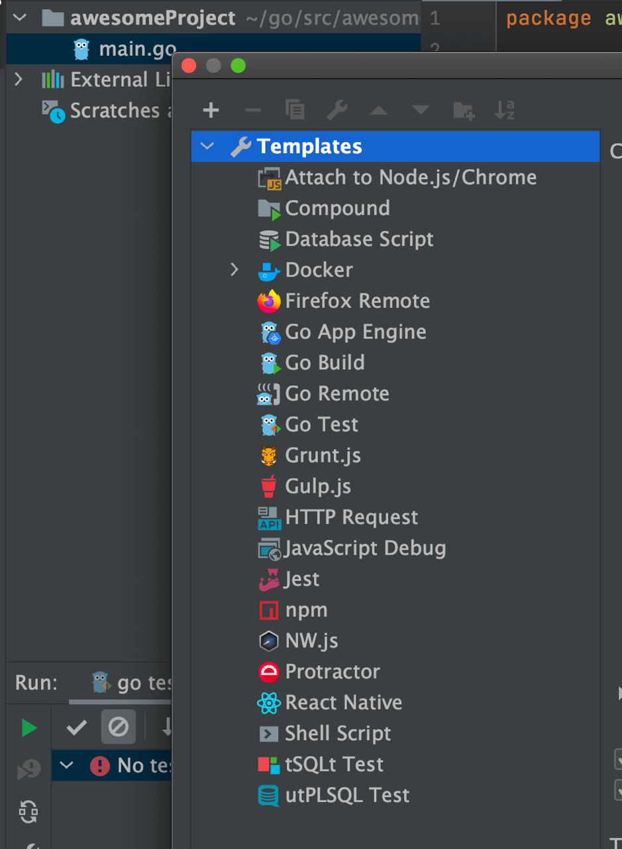Click the Add New Configuration plus icon
This screenshot has width=622, height=849.
(211, 110)
